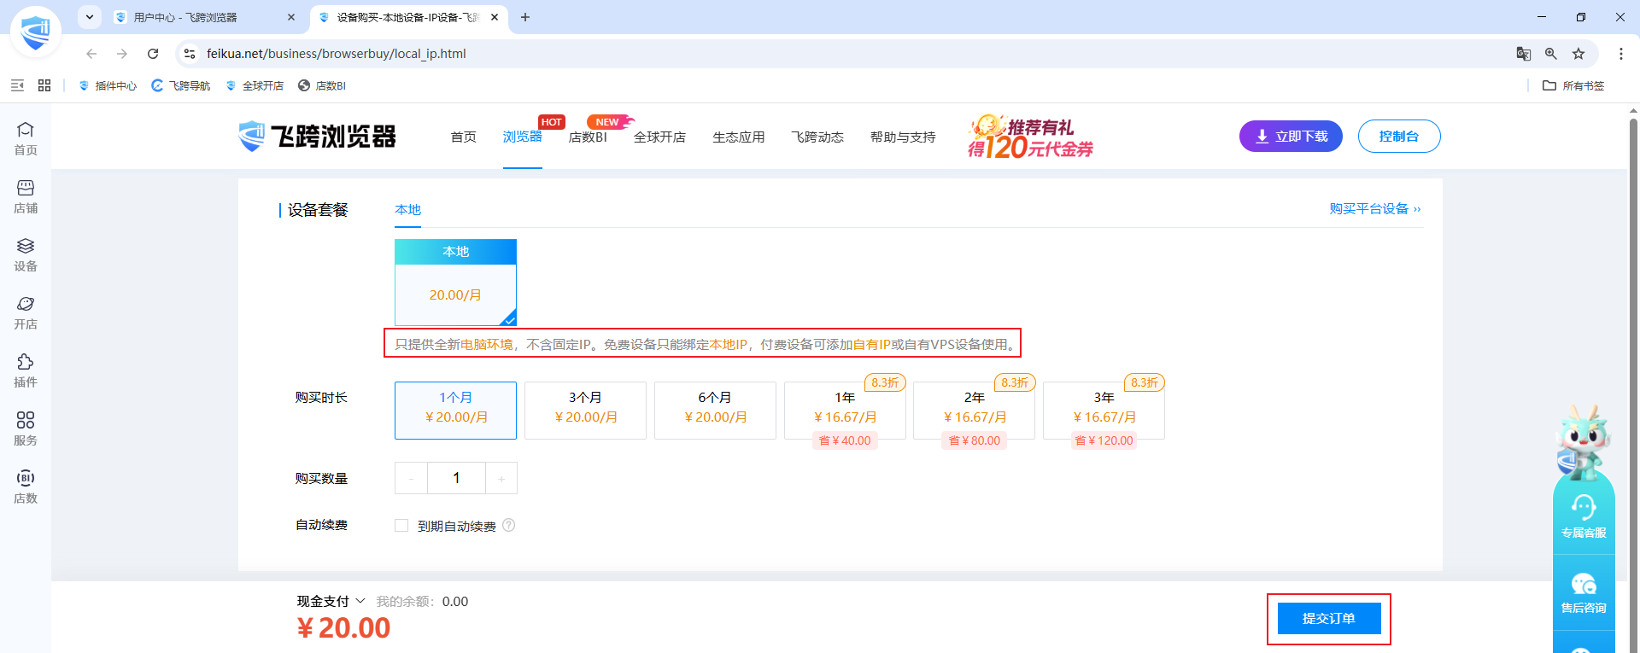Viewport: 1640px width, 653px height.
Task: Open the 飞跨导航 bookmark
Action: pyautogui.click(x=181, y=85)
